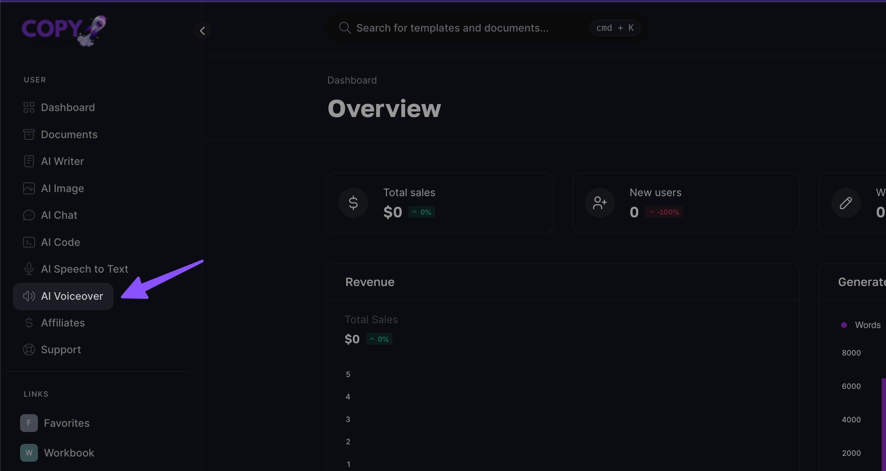This screenshot has width=886, height=471.
Task: Click the AI Code terminal icon
Action: click(x=29, y=242)
